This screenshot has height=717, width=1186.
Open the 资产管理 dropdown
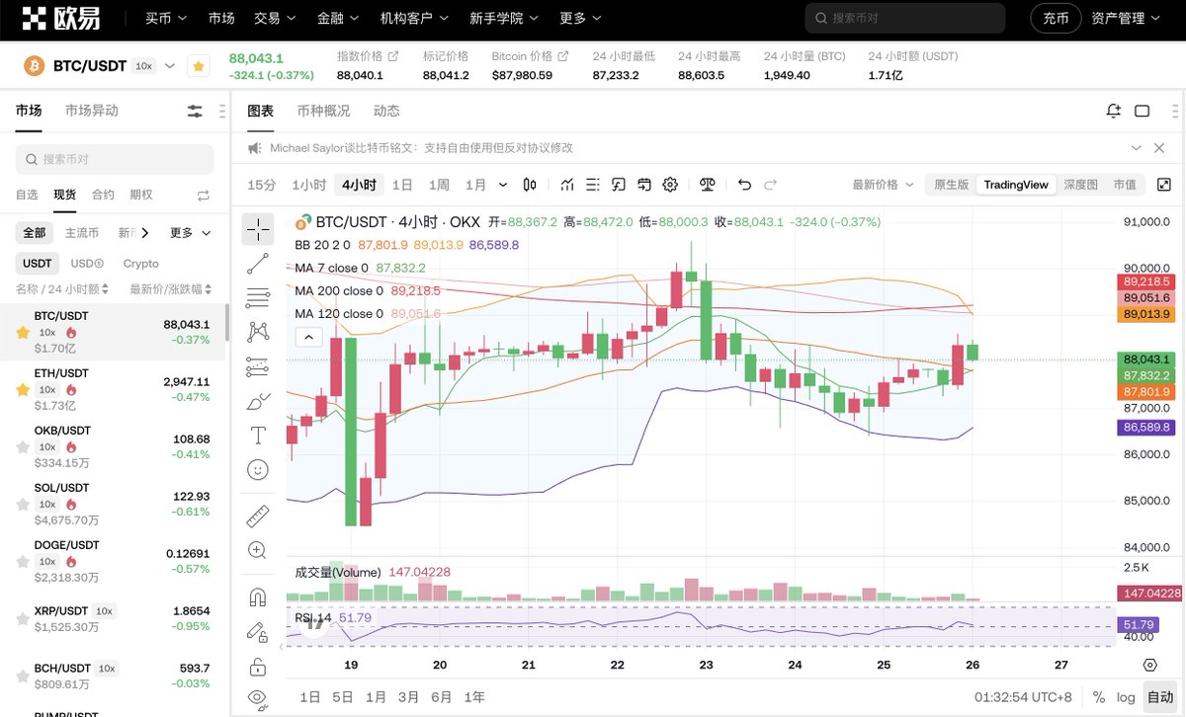[1125, 18]
